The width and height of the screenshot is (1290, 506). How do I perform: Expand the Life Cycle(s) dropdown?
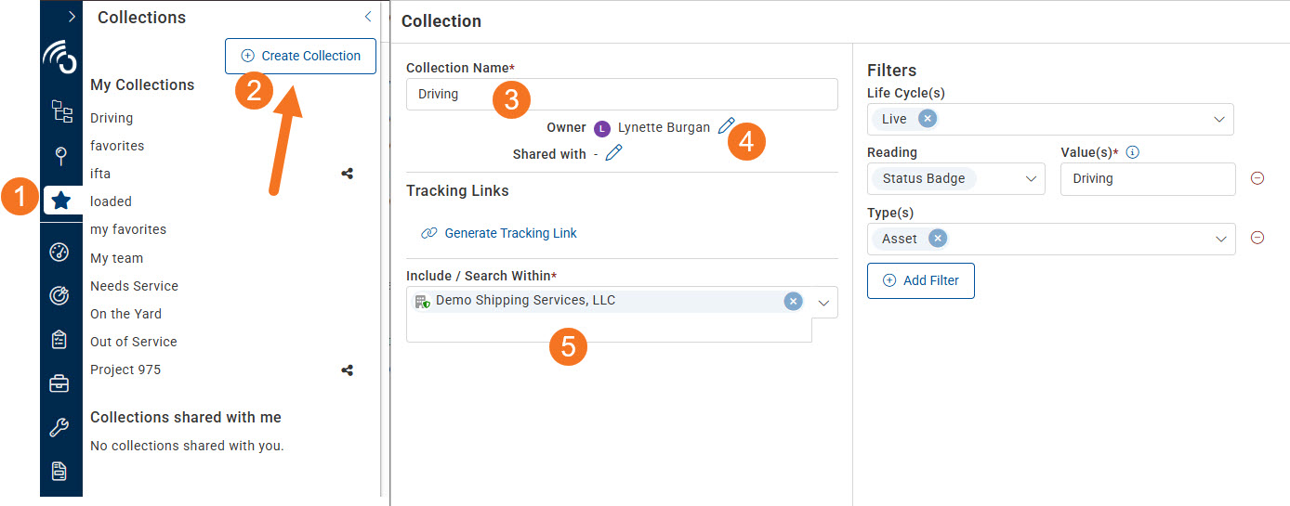point(1219,119)
